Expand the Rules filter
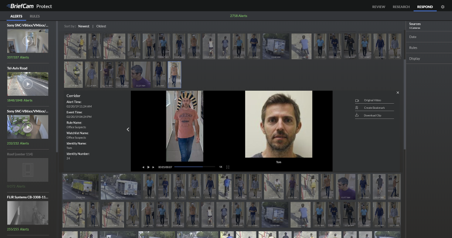Viewport: 452px width, 238px height. tap(428, 48)
